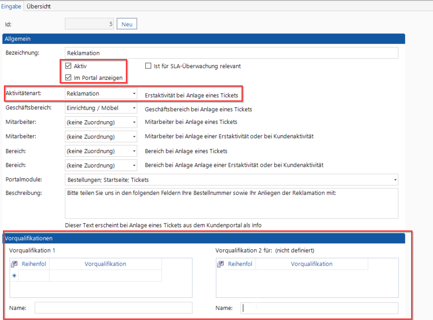The height and width of the screenshot is (320, 433).
Task: Click the 'Portalmodule:' label
Action: pos(24,179)
